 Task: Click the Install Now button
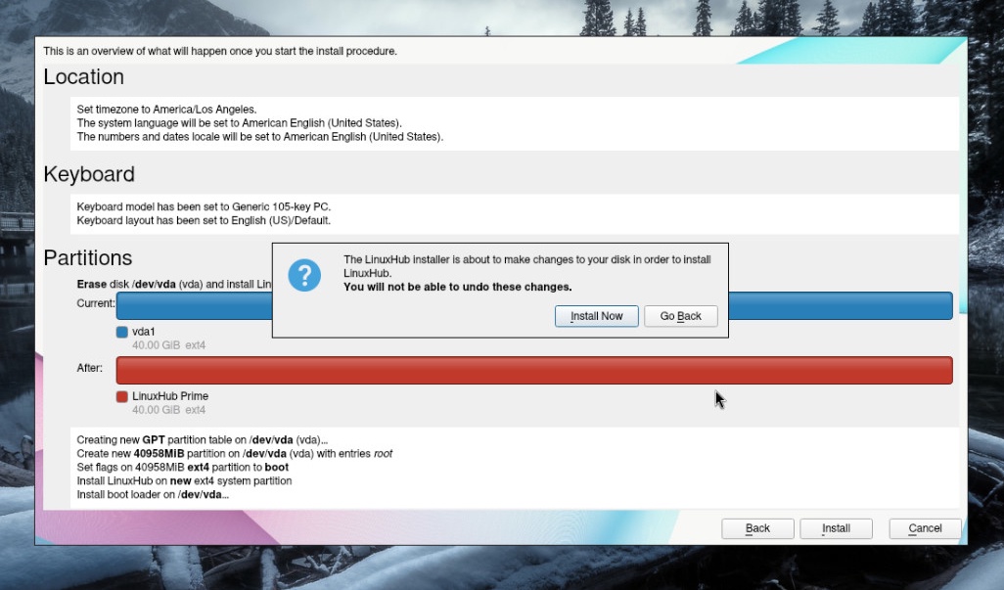596,316
